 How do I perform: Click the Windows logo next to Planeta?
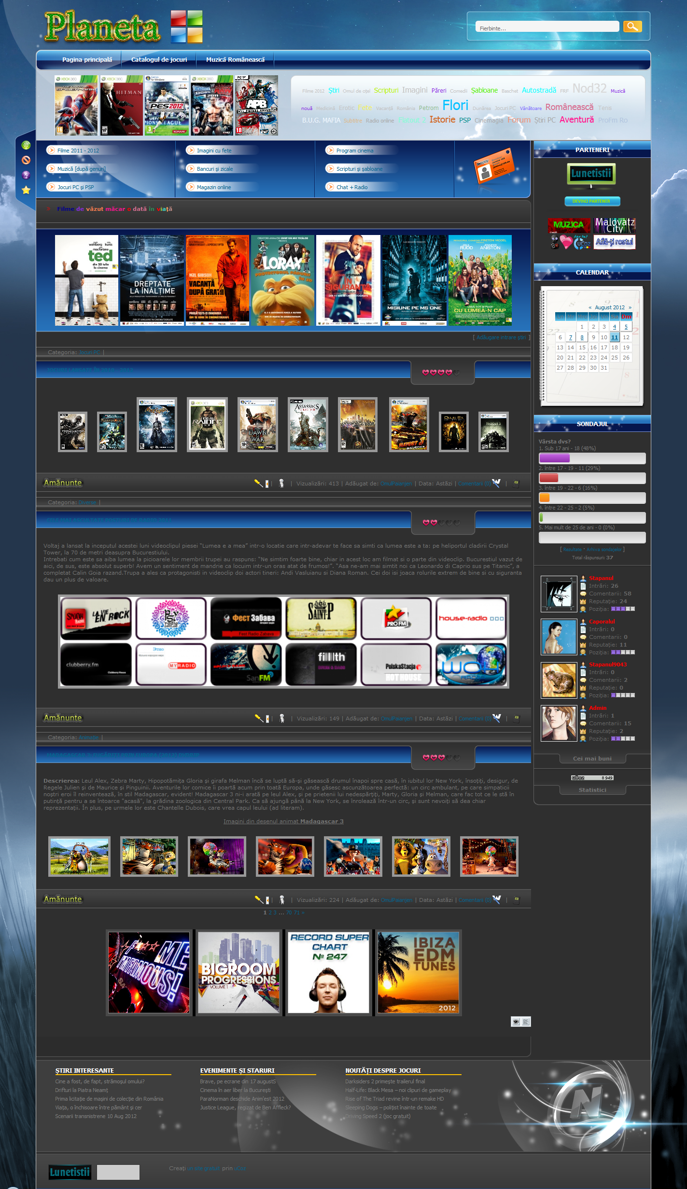186,27
